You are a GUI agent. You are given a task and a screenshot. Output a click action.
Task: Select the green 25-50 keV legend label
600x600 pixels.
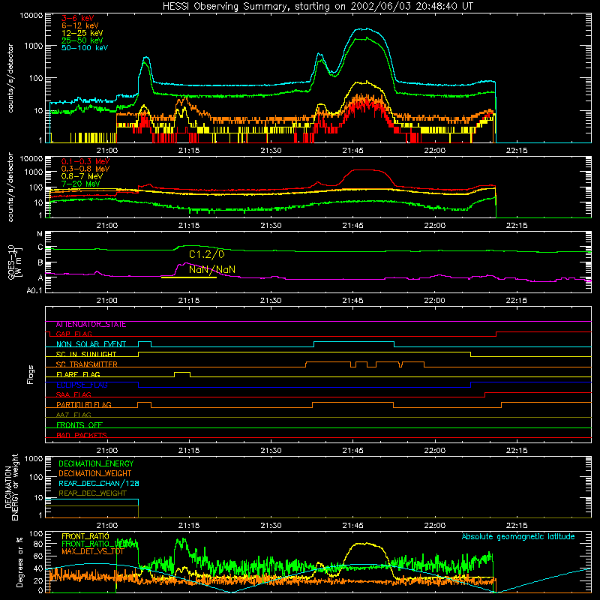[x=82, y=40]
